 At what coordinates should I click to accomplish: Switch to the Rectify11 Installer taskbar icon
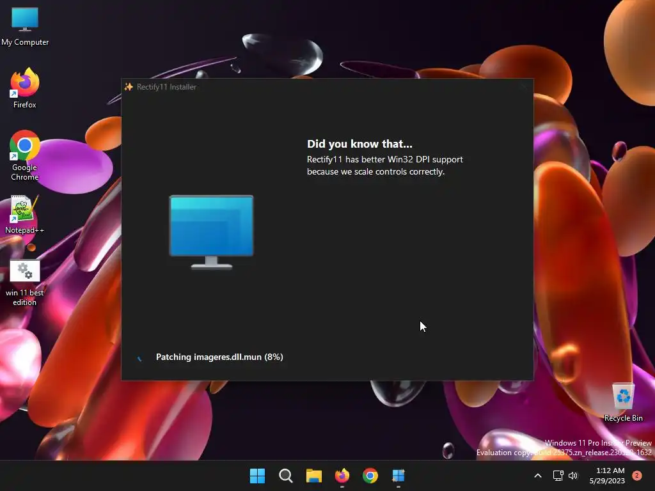(399, 476)
